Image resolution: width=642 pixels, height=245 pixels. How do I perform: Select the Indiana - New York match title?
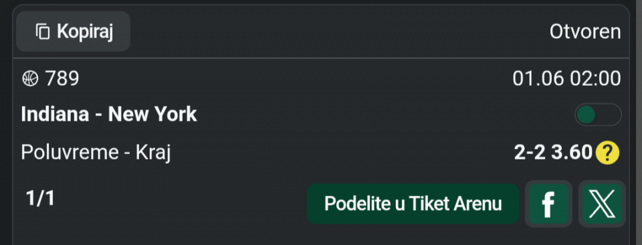pyautogui.click(x=109, y=114)
